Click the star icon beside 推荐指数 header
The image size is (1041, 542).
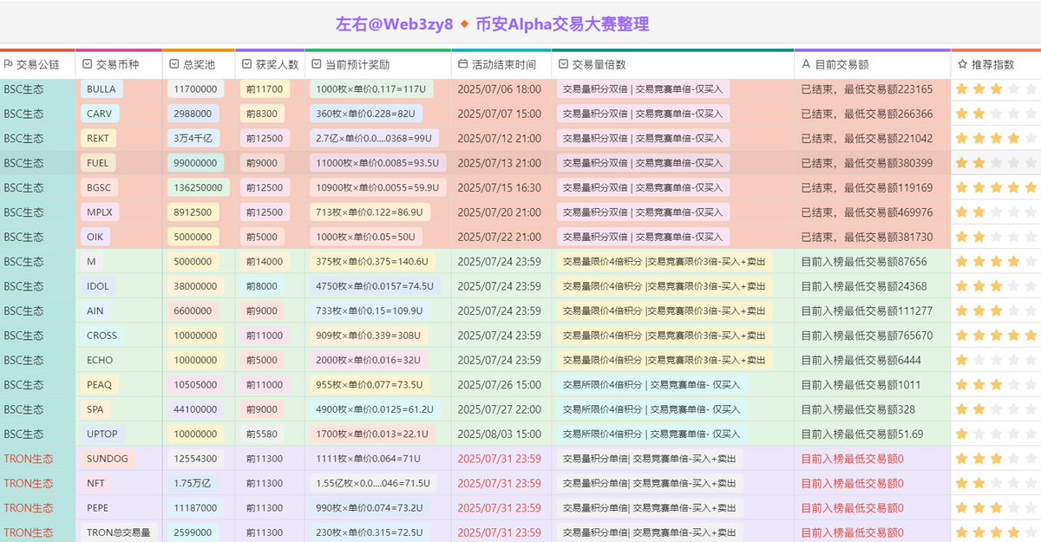[x=962, y=64]
